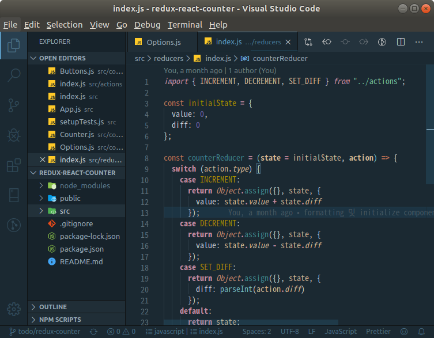Open the Selection menu
Image resolution: width=434 pixels, height=338 pixels.
click(65, 25)
